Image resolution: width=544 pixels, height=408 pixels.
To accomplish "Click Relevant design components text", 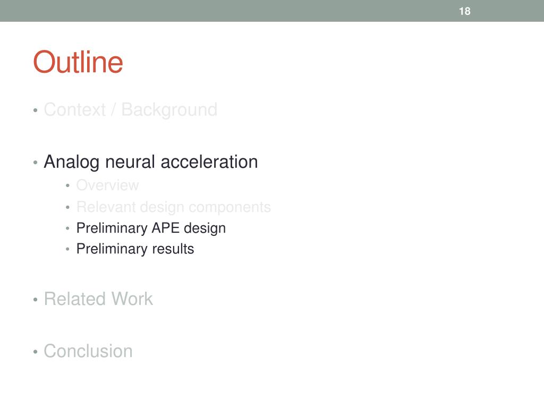I will pos(174,207).
